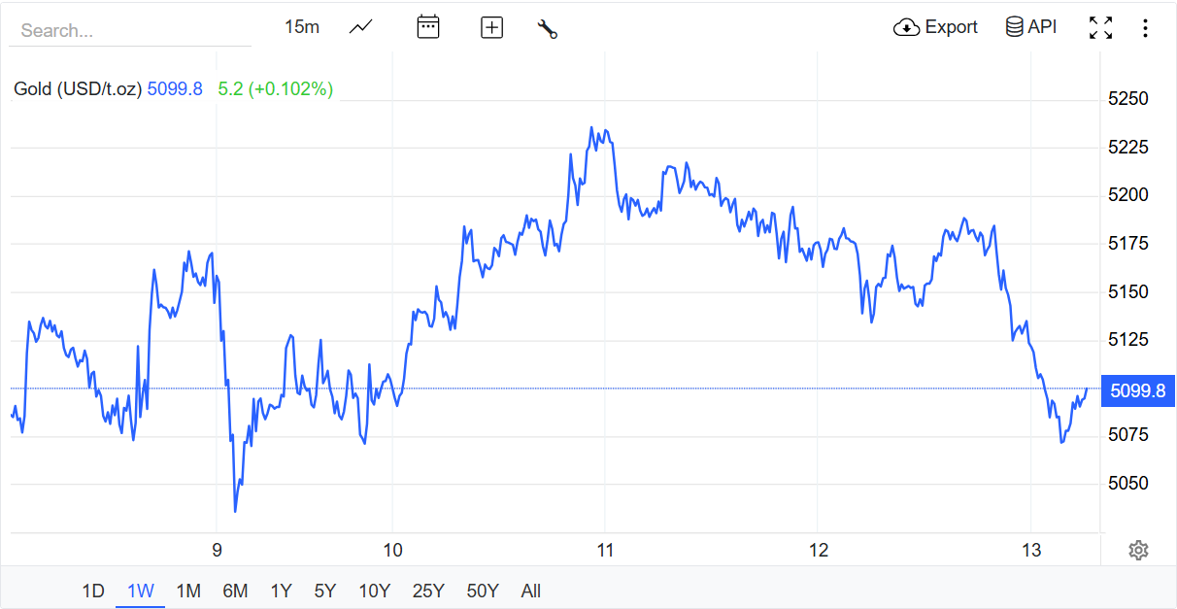This screenshot has height=609, width=1177.
Task: Choose the 1Y time range
Action: [281, 591]
